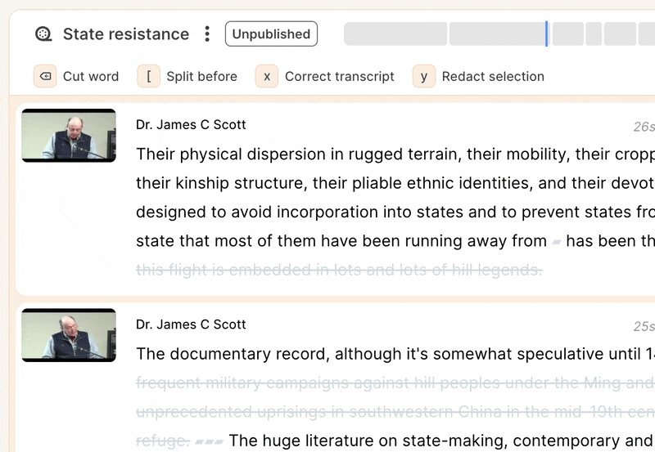This screenshot has height=452, width=655.
Task: Open the first Dr. James C Scott thumbnail
Action: point(69,136)
